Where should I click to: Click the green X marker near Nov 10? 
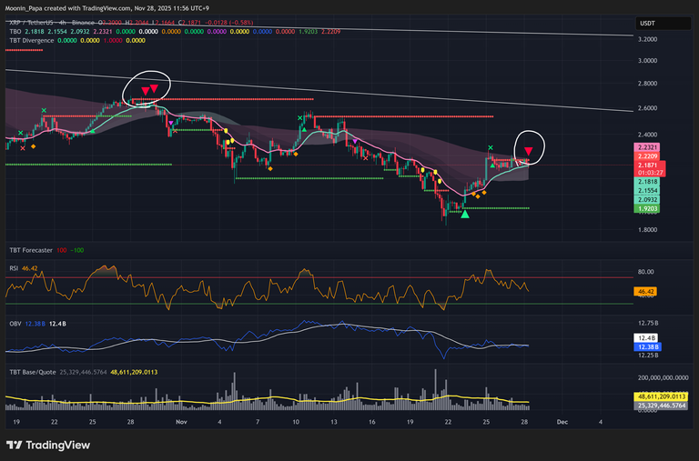tap(301, 117)
